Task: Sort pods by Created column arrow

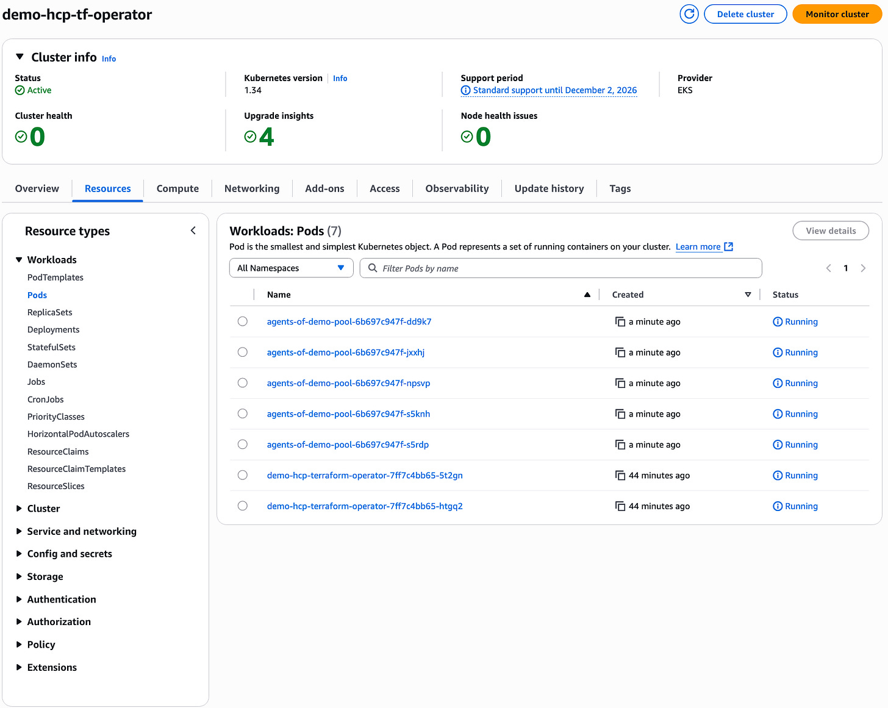Action: pos(748,295)
